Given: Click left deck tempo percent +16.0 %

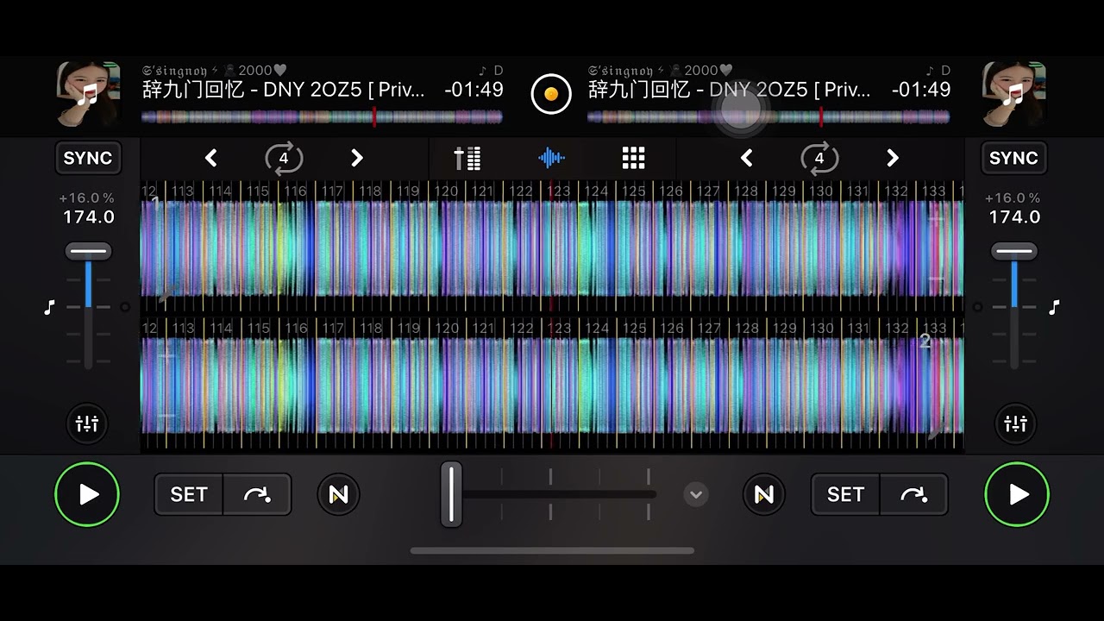Looking at the screenshot, I should [86, 198].
